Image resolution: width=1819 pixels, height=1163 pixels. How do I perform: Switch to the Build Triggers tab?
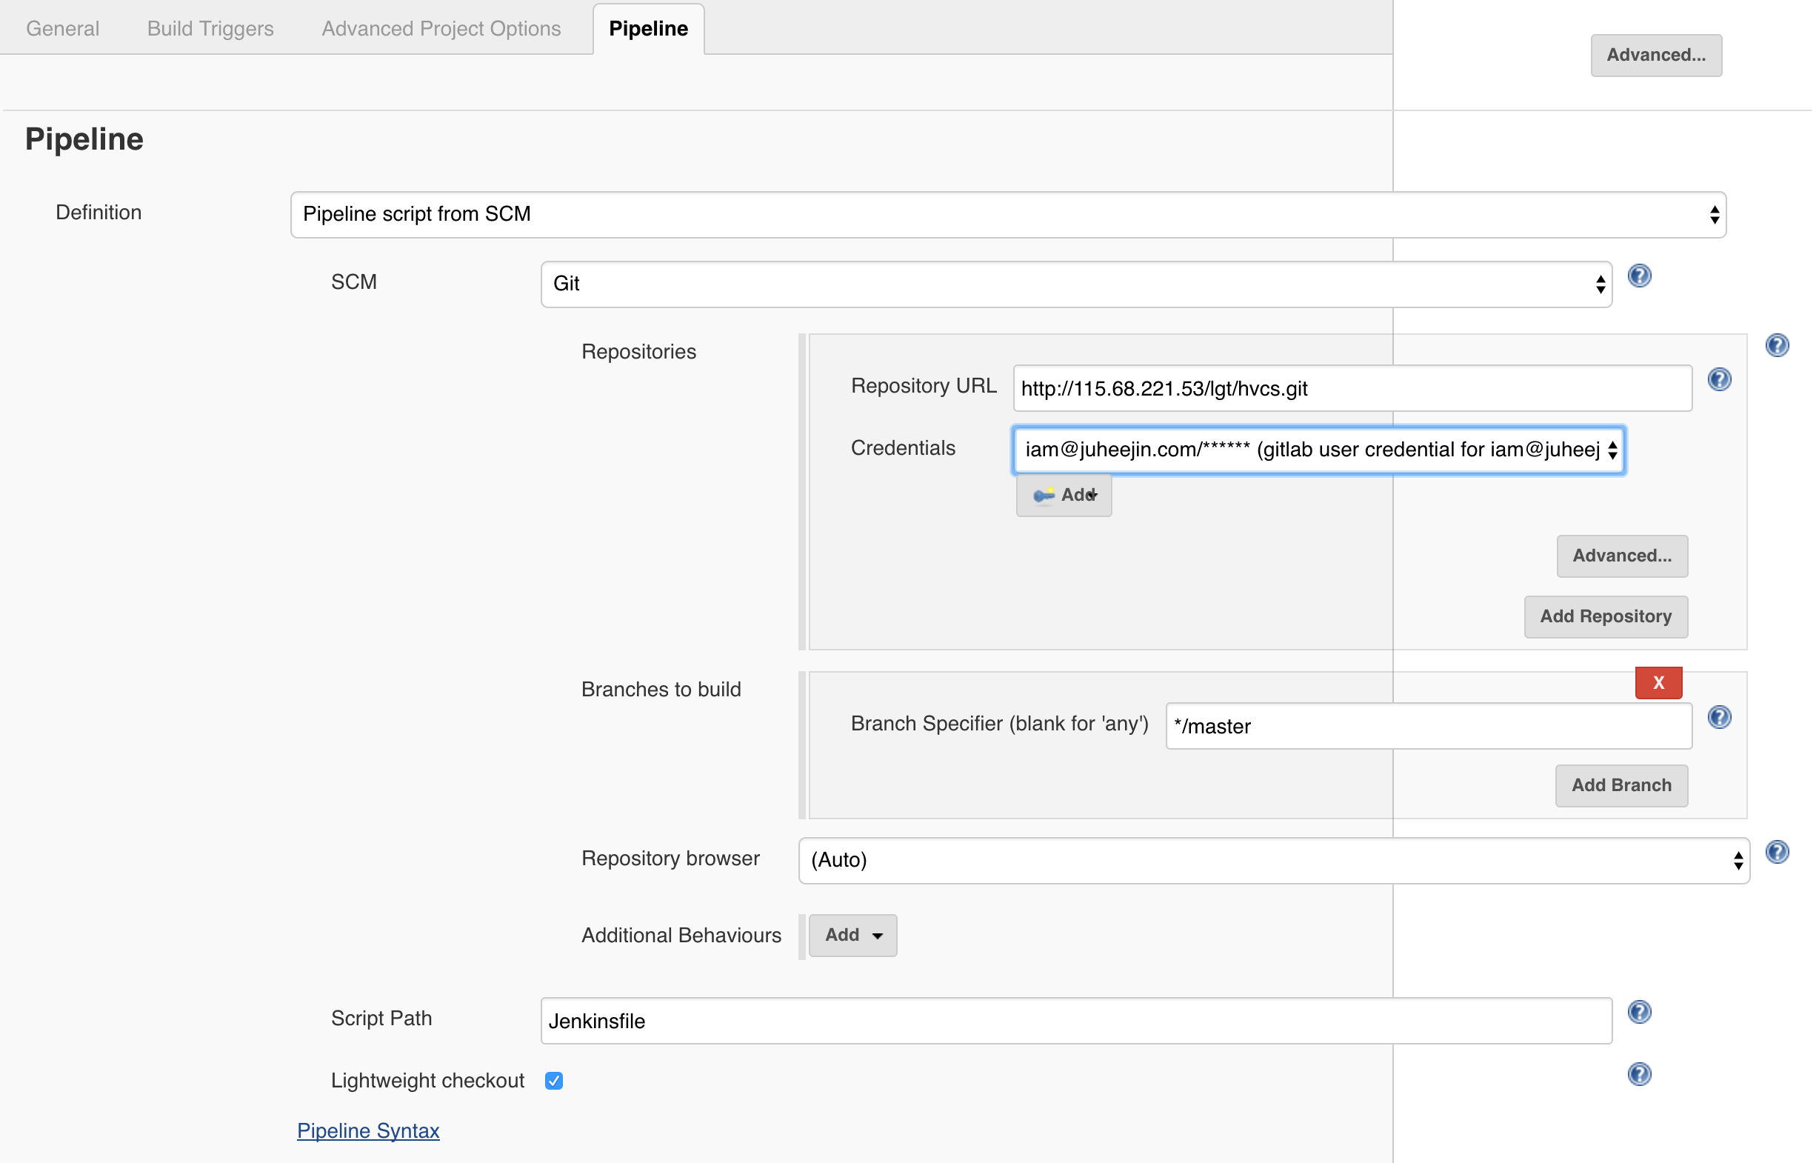click(x=210, y=28)
